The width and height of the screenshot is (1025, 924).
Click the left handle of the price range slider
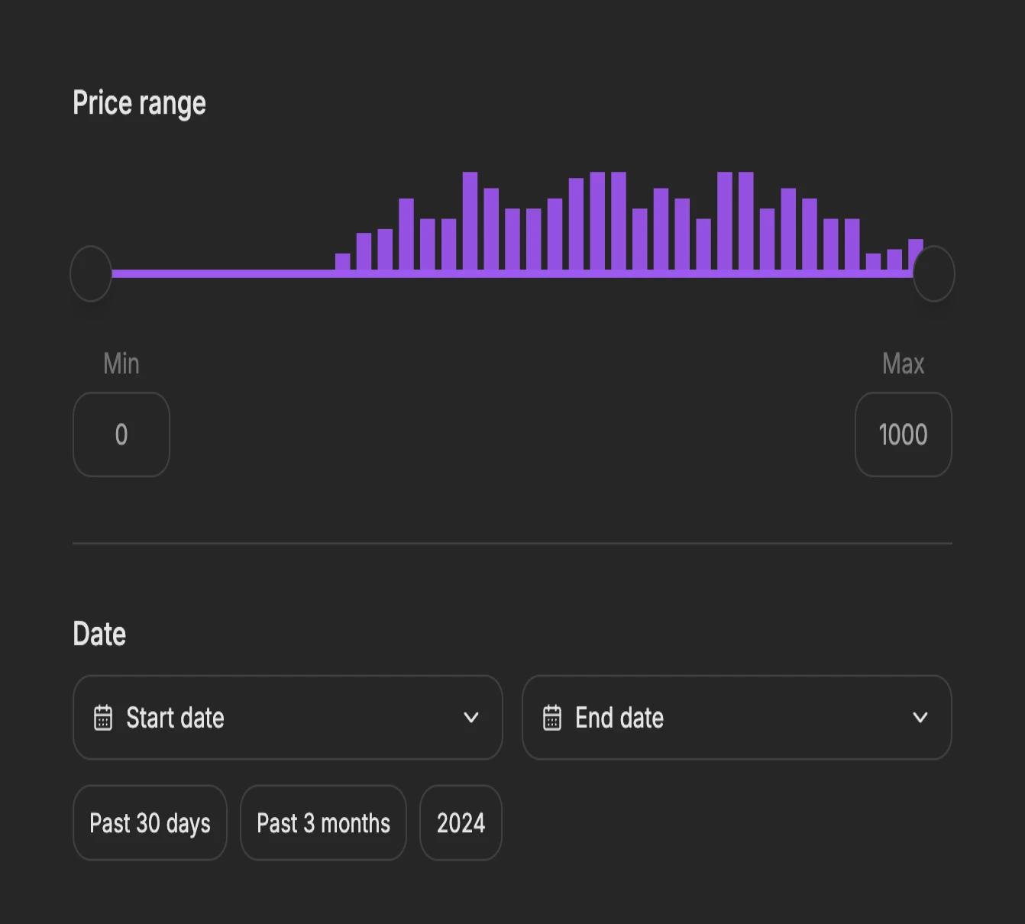(90, 273)
